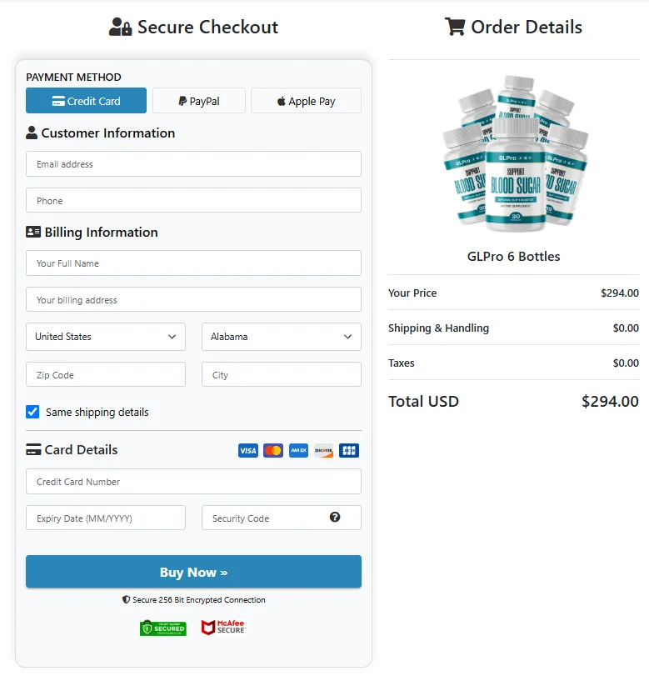The height and width of the screenshot is (676, 649).
Task: Click the Secure 256 Bit Encrypted Connection text
Action: (193, 599)
